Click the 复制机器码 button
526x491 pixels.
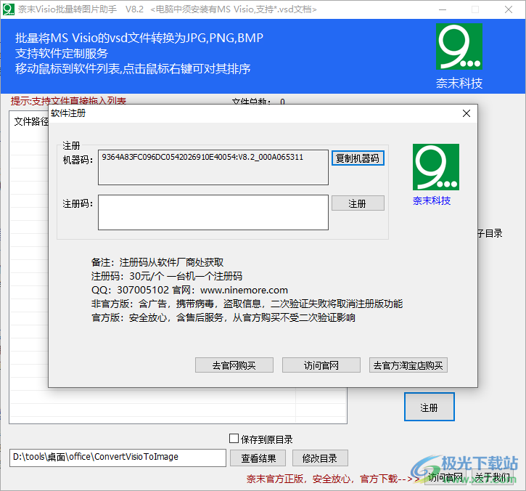point(358,158)
